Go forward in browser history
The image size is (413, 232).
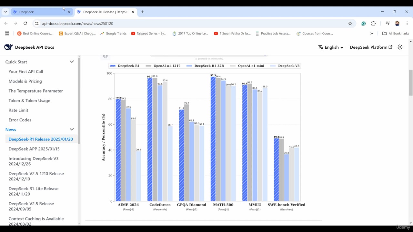15,24
